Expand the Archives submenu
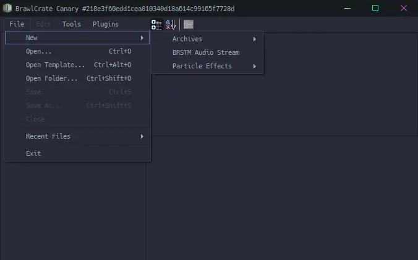Viewport: 418px width, 260px height. (x=207, y=39)
